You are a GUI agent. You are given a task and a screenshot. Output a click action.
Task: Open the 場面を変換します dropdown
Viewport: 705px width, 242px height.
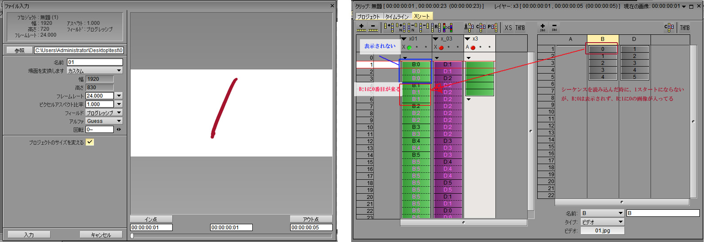coord(94,71)
